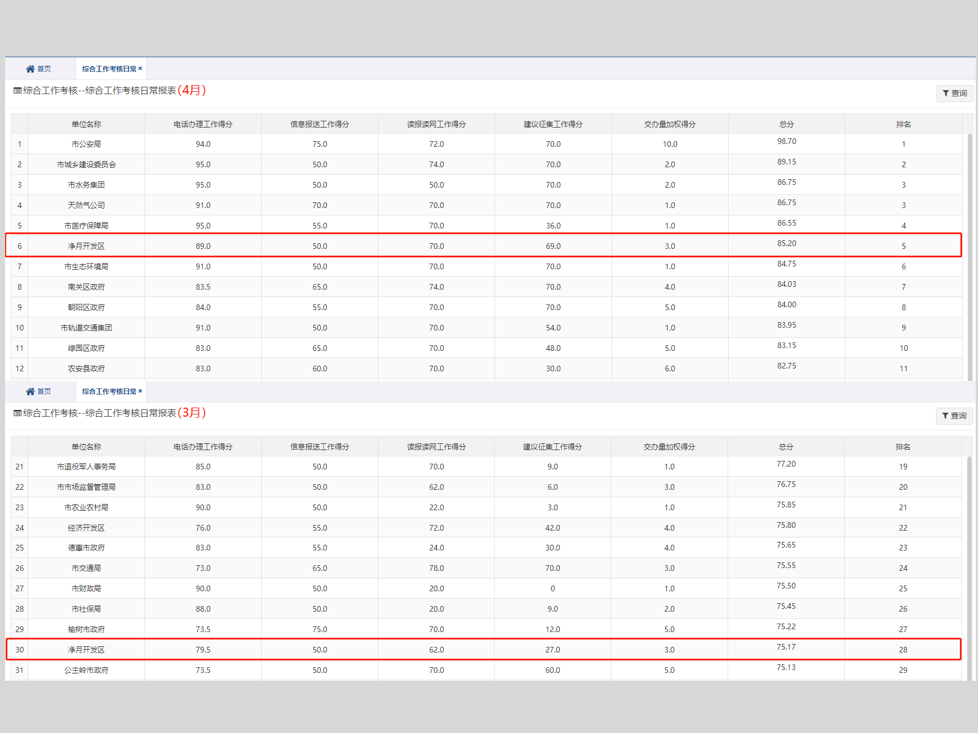The image size is (978, 733).
Task: Click the 电话办理工作得分 header in the 4月 table
Action: tap(203, 124)
